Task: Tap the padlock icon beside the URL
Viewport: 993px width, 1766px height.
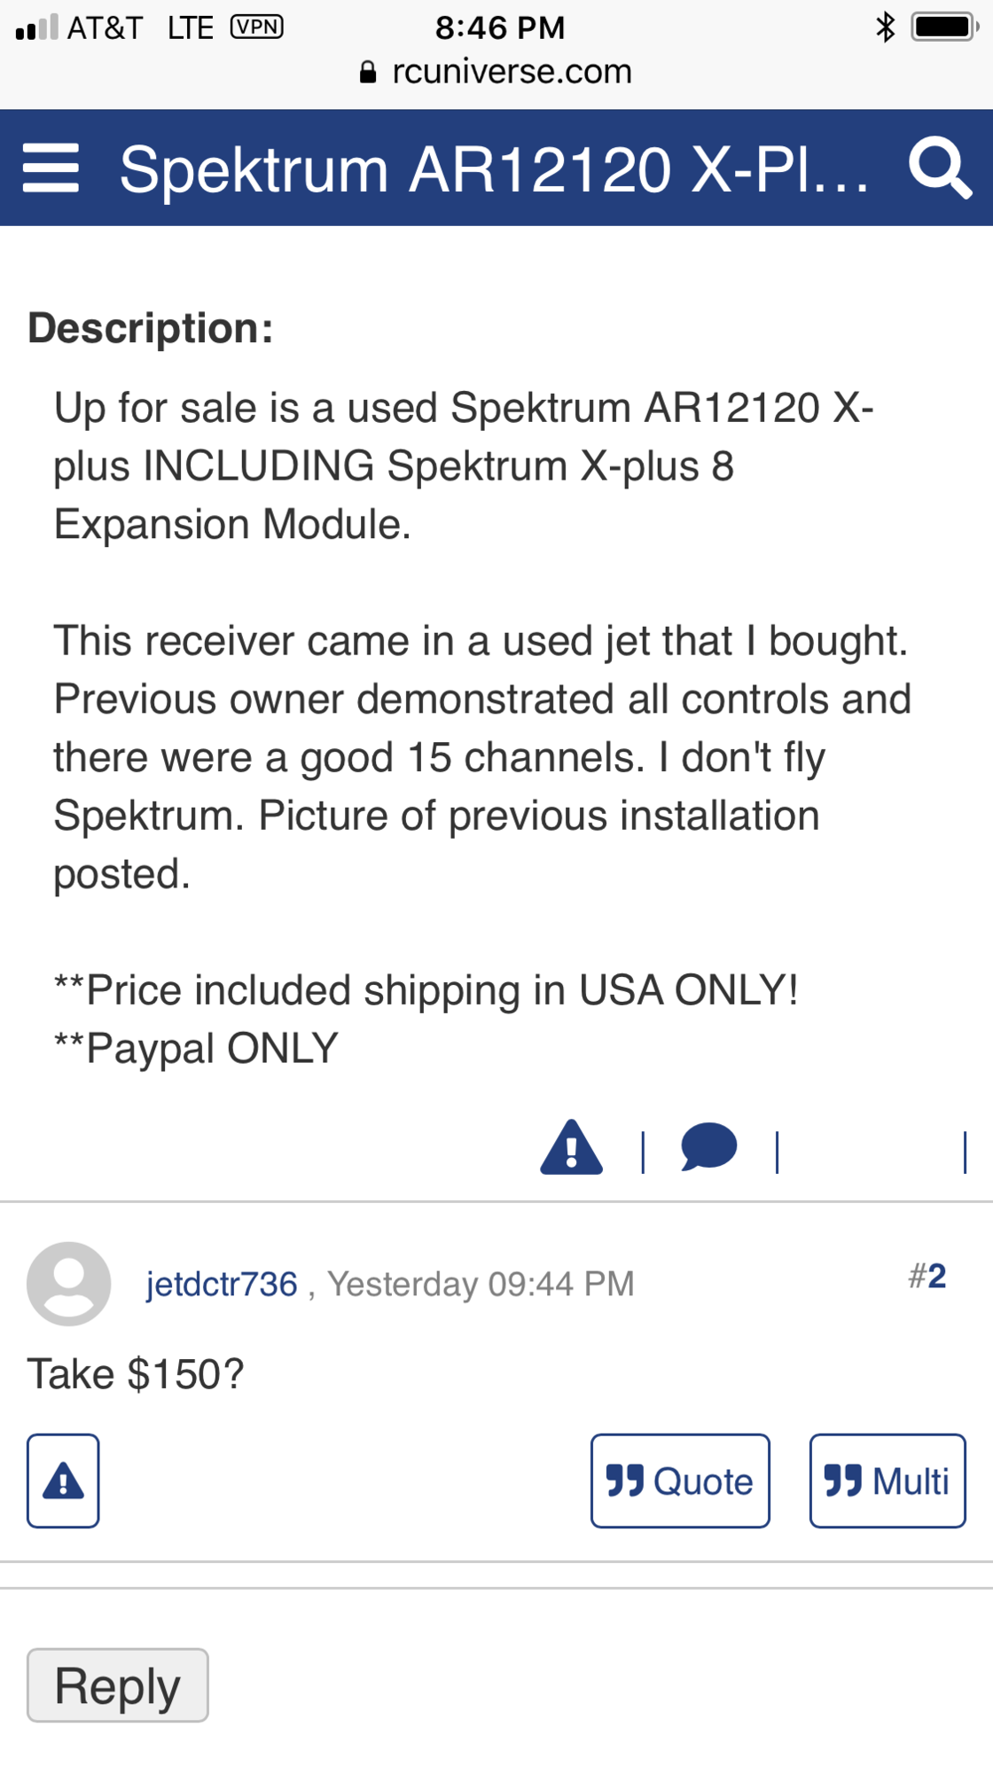Action: coord(368,73)
